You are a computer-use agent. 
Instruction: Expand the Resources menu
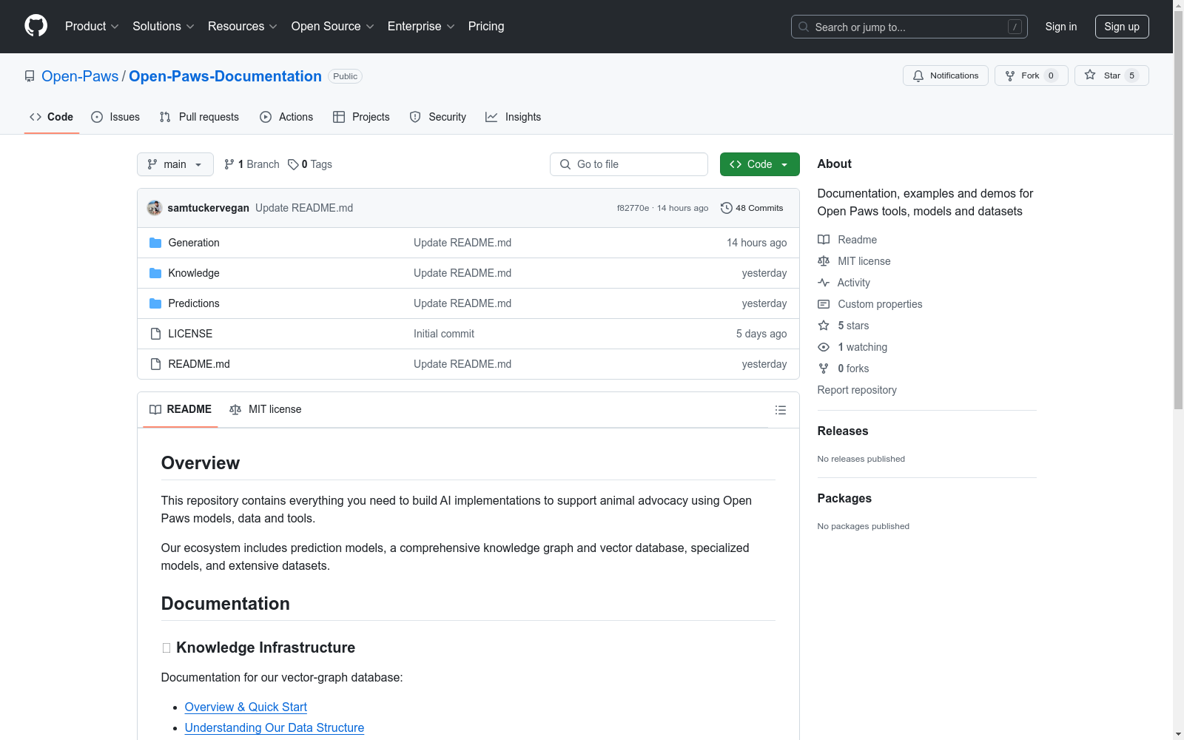[243, 27]
